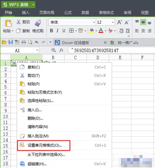The width and height of the screenshot is (155, 168).
Task: Open the font size dropdown 12
Action: coord(113,22)
